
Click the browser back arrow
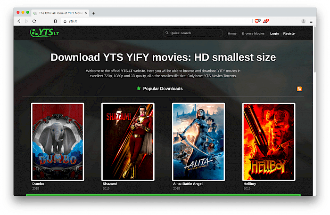[x=19, y=21]
